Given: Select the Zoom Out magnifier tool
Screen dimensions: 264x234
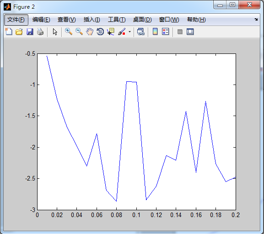Looking at the screenshot, I should click(79, 32).
